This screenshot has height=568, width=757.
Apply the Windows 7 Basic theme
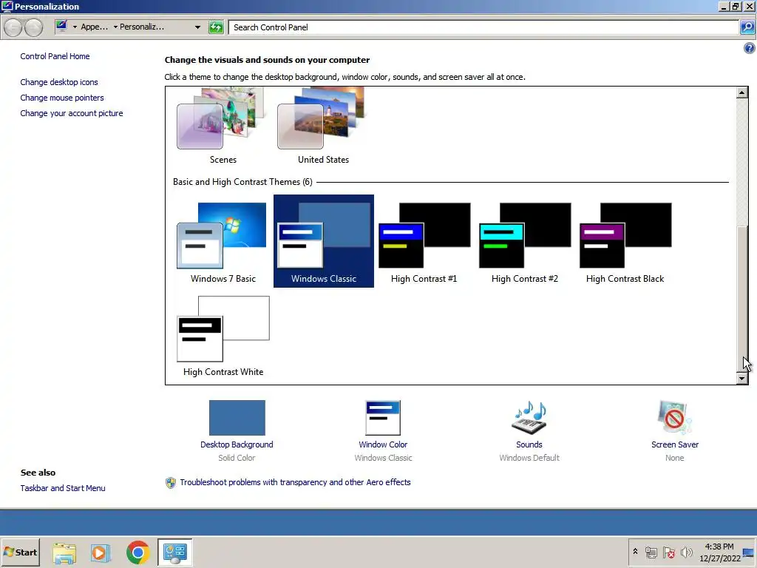point(223,242)
